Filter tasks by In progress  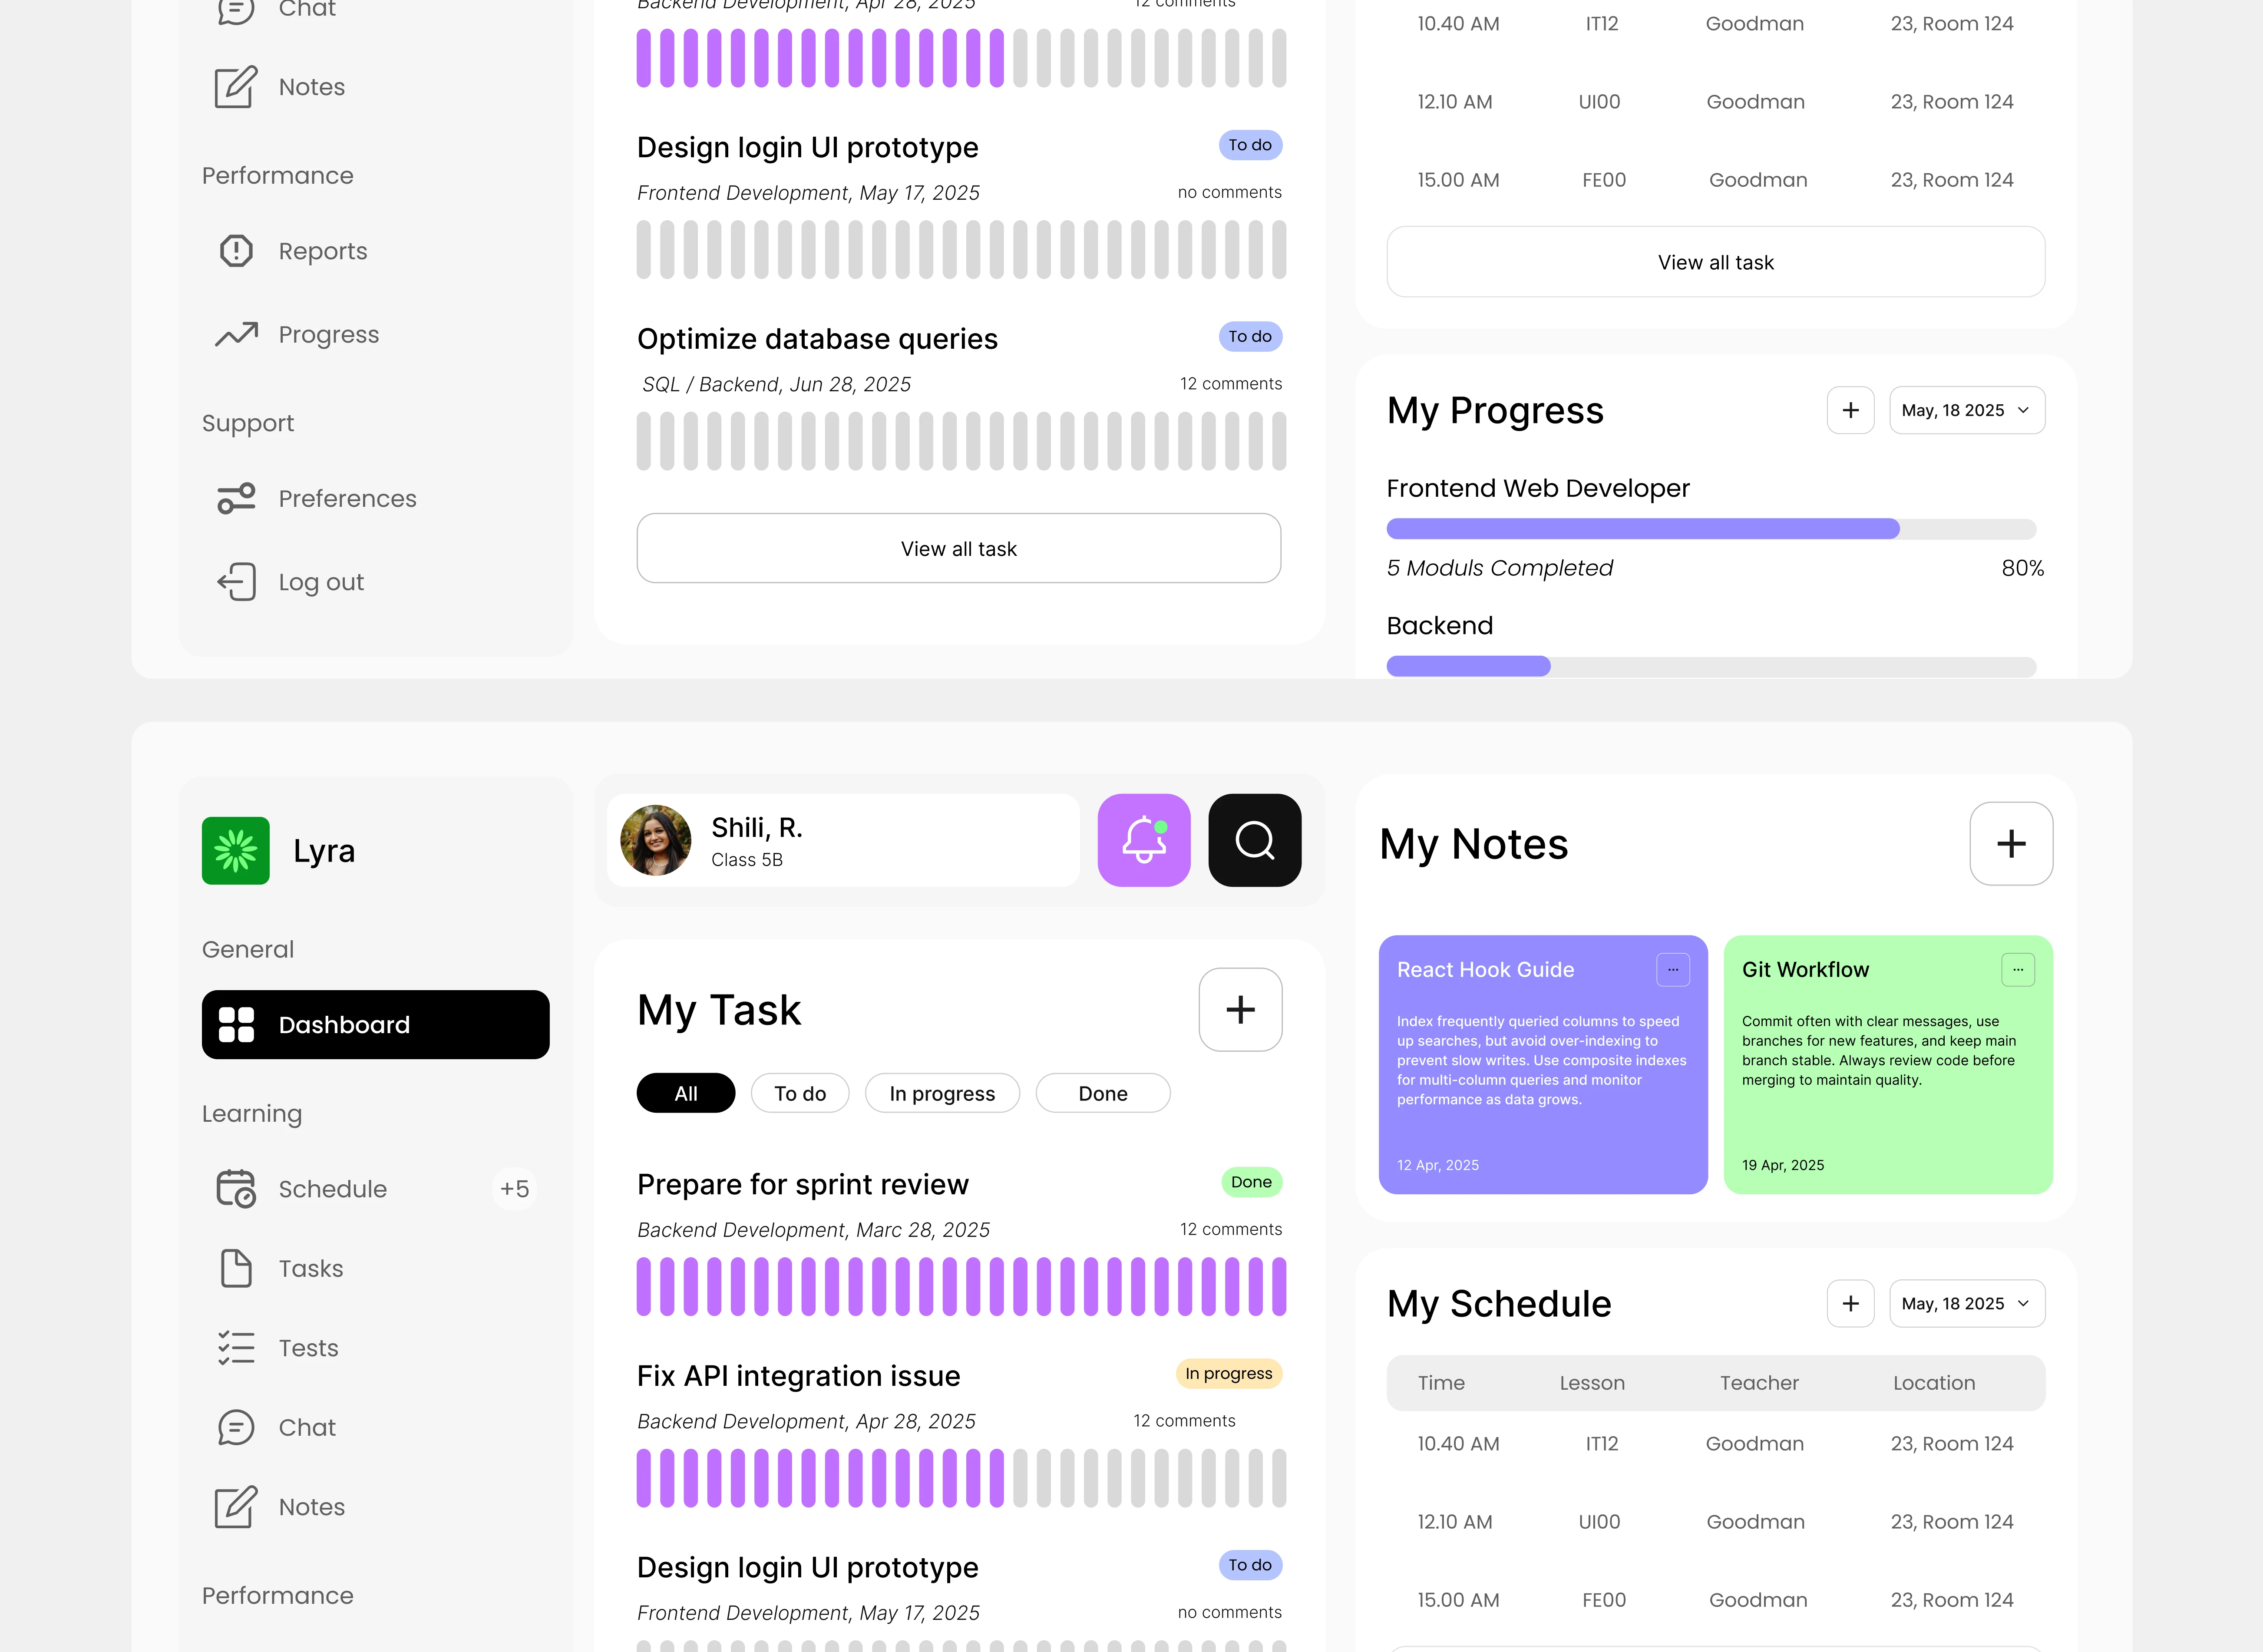941,1093
